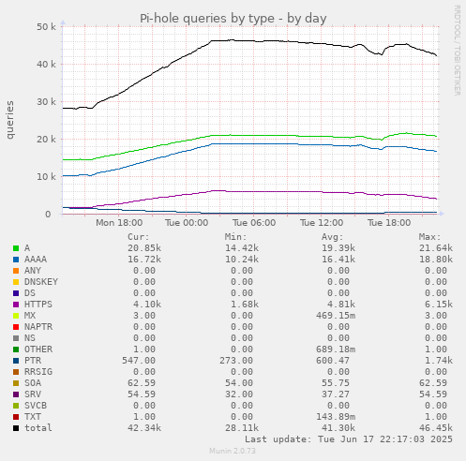The height and width of the screenshot is (461, 466).
Task: Click the 'SVCB' legend label
Action: [36, 406]
